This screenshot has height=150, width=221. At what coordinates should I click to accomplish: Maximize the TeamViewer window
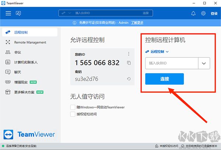coord(205,3)
